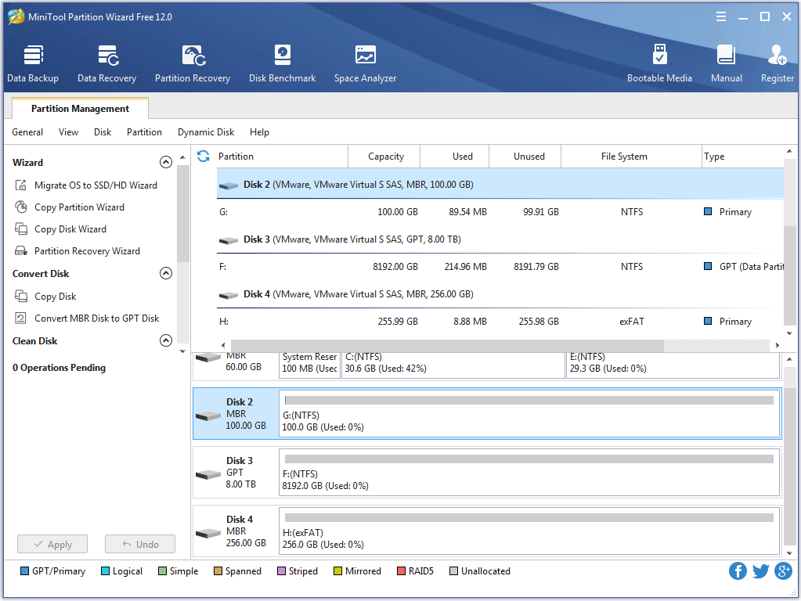The width and height of the screenshot is (801, 601).
Task: Click the Undo button
Action: [140, 545]
